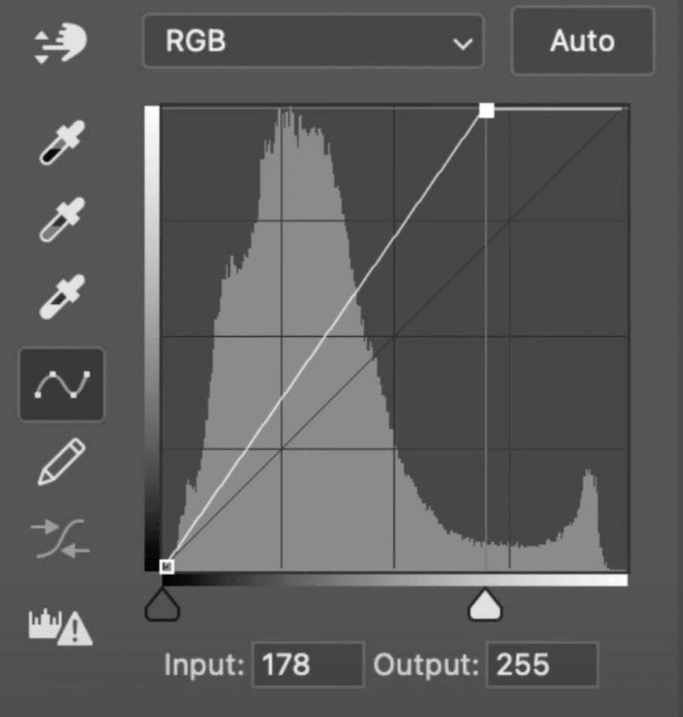
Task: Click the curve line at grid center
Action: coord(326,337)
